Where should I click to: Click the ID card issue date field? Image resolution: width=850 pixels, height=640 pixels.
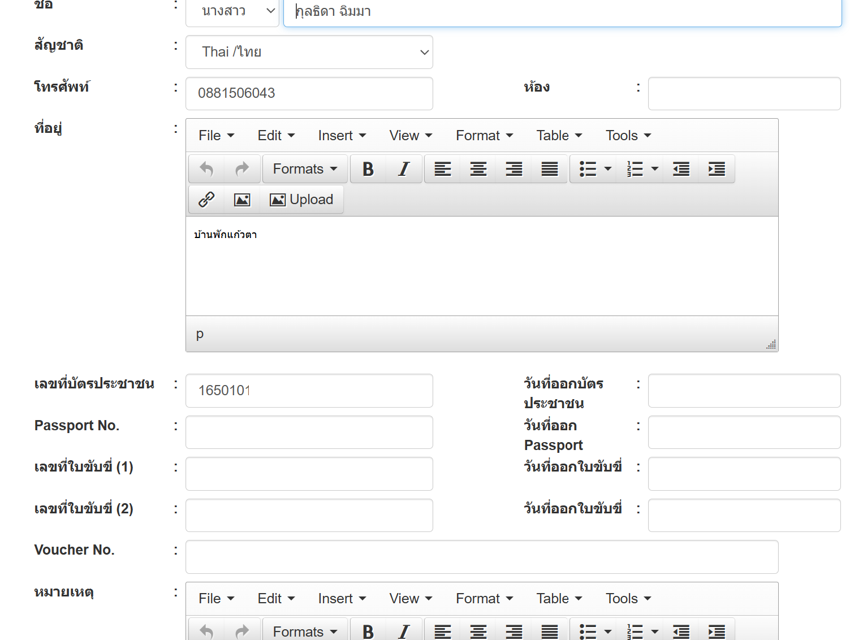click(x=744, y=391)
